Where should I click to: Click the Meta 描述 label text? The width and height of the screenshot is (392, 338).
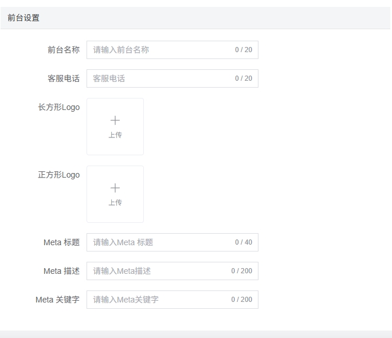tap(61, 271)
